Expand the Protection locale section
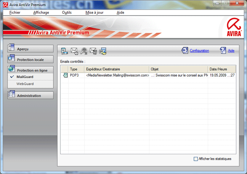Viewport: 247px width, 174px height. [x=30, y=60]
